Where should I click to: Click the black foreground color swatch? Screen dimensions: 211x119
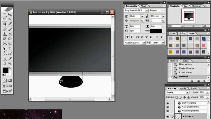coord(6,70)
